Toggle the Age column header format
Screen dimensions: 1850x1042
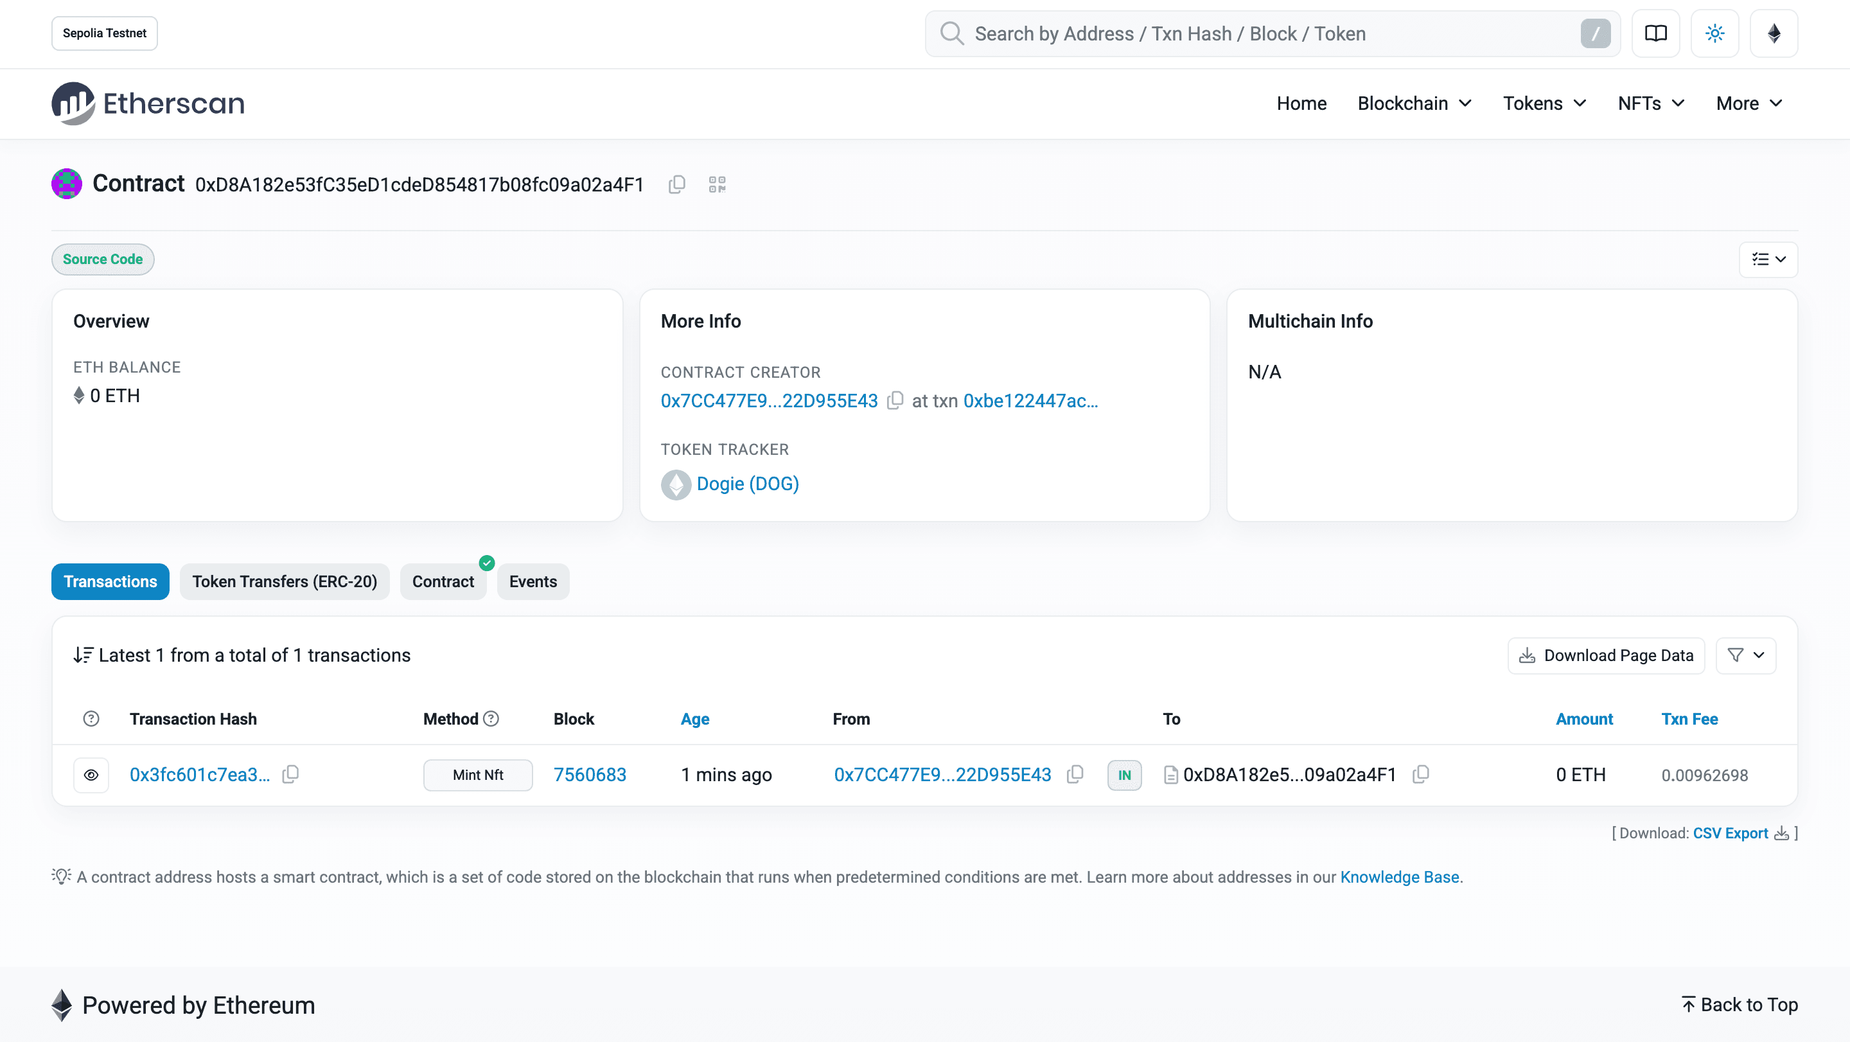point(695,719)
